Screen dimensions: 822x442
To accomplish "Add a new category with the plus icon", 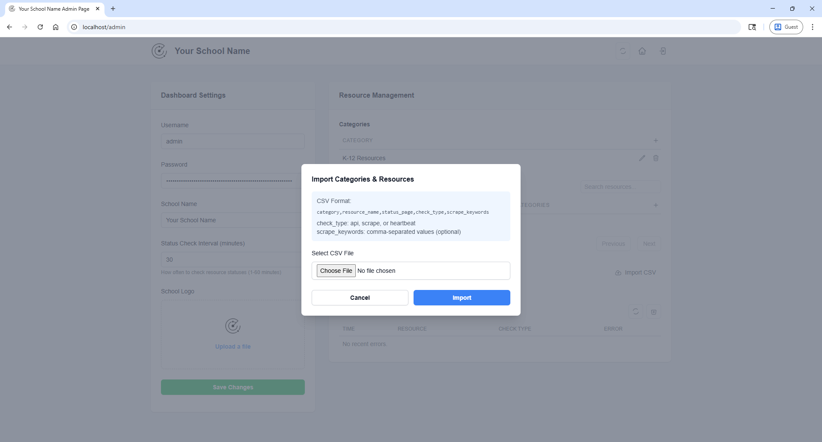I will (655, 140).
